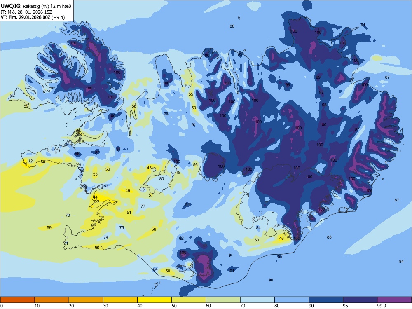Click the legend tick label '30'

pyautogui.click(x=105, y=306)
